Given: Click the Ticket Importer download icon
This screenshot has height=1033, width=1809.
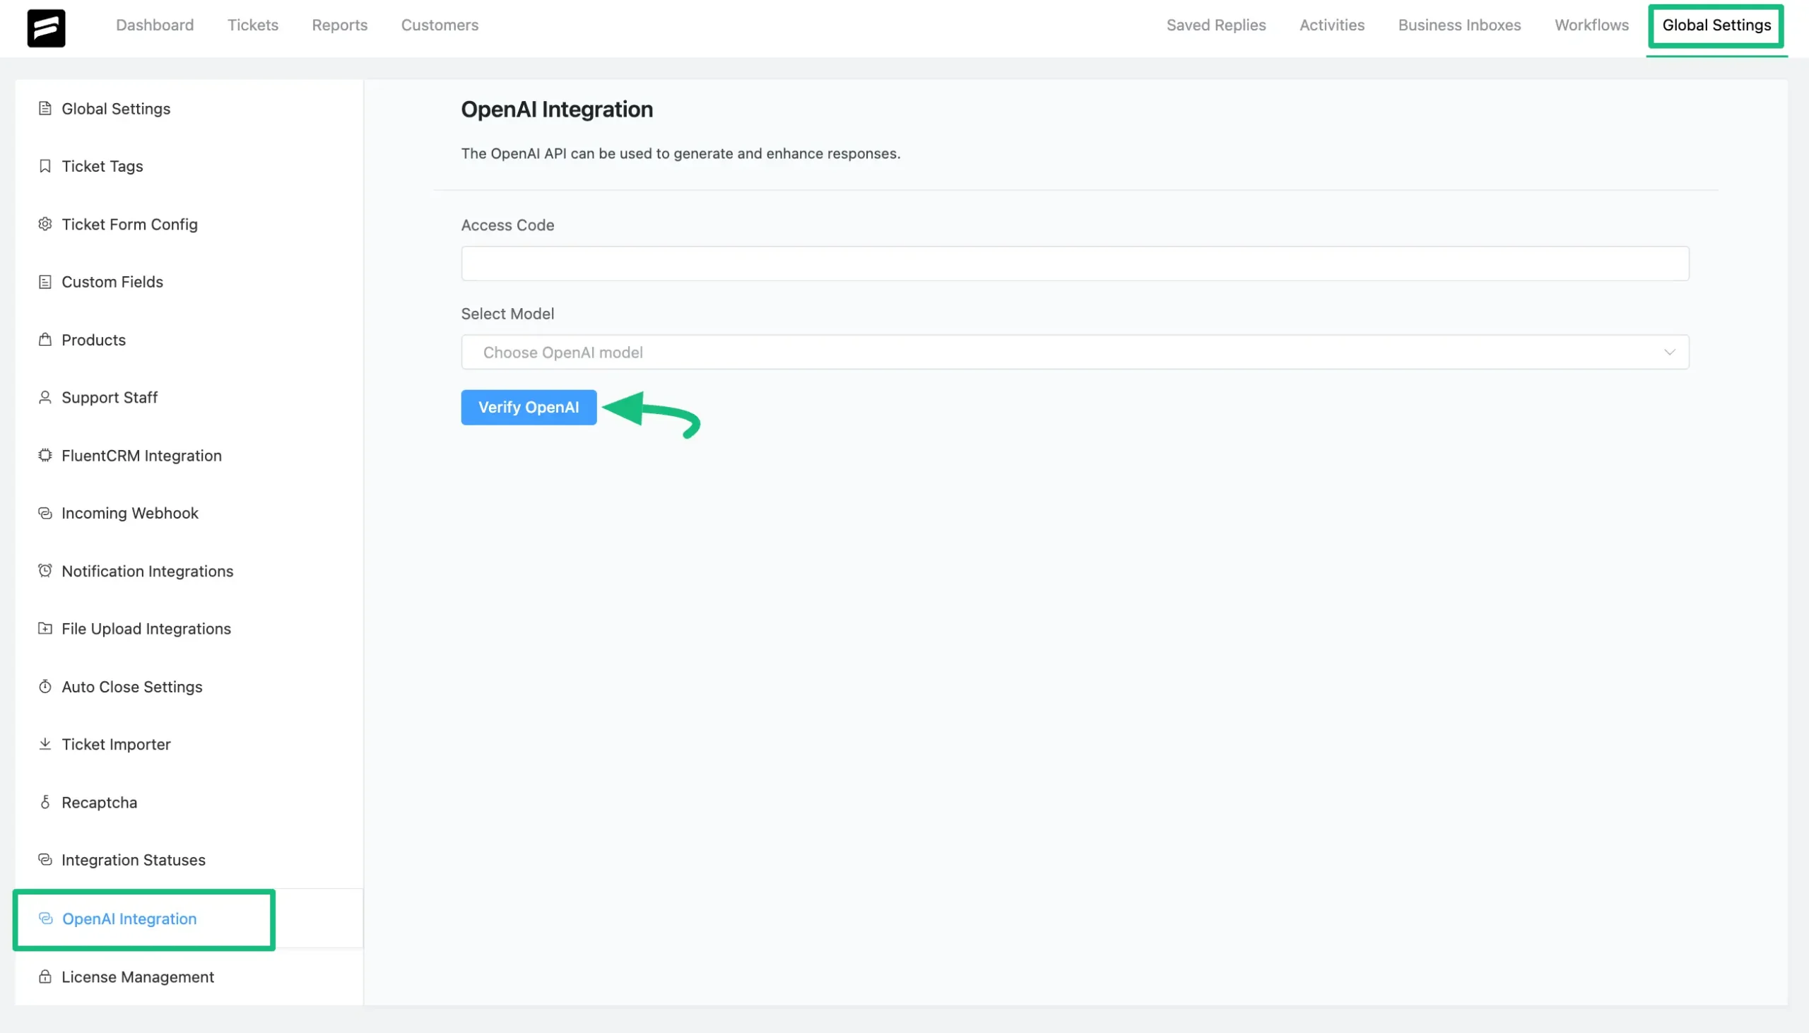Looking at the screenshot, I should pyautogui.click(x=45, y=743).
